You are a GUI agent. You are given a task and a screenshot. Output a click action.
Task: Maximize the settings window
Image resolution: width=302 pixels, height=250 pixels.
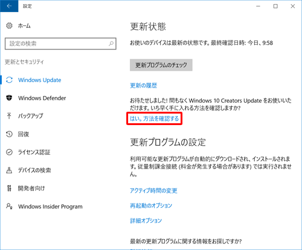pyautogui.click(x=275, y=6)
